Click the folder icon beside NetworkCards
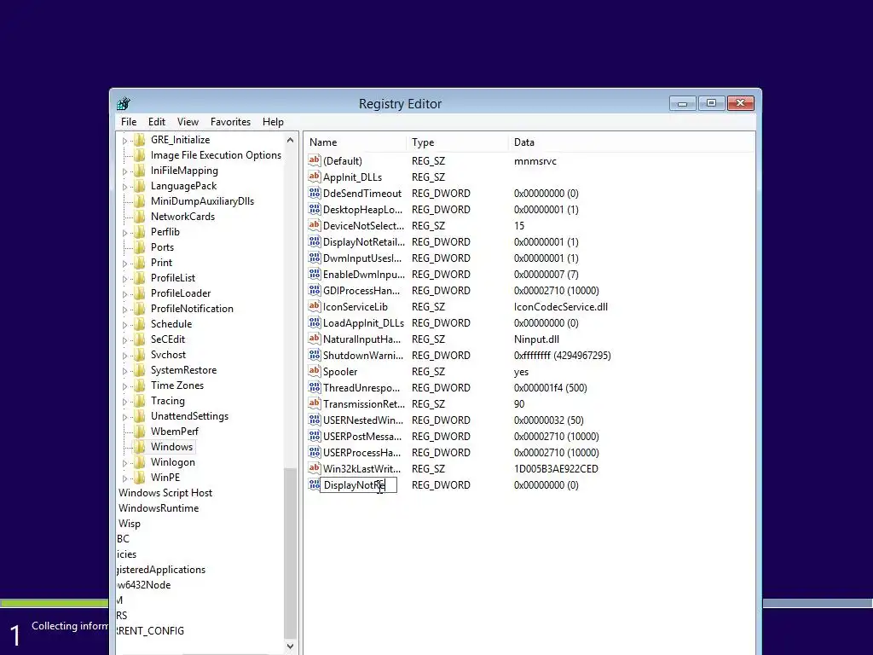 coord(139,216)
